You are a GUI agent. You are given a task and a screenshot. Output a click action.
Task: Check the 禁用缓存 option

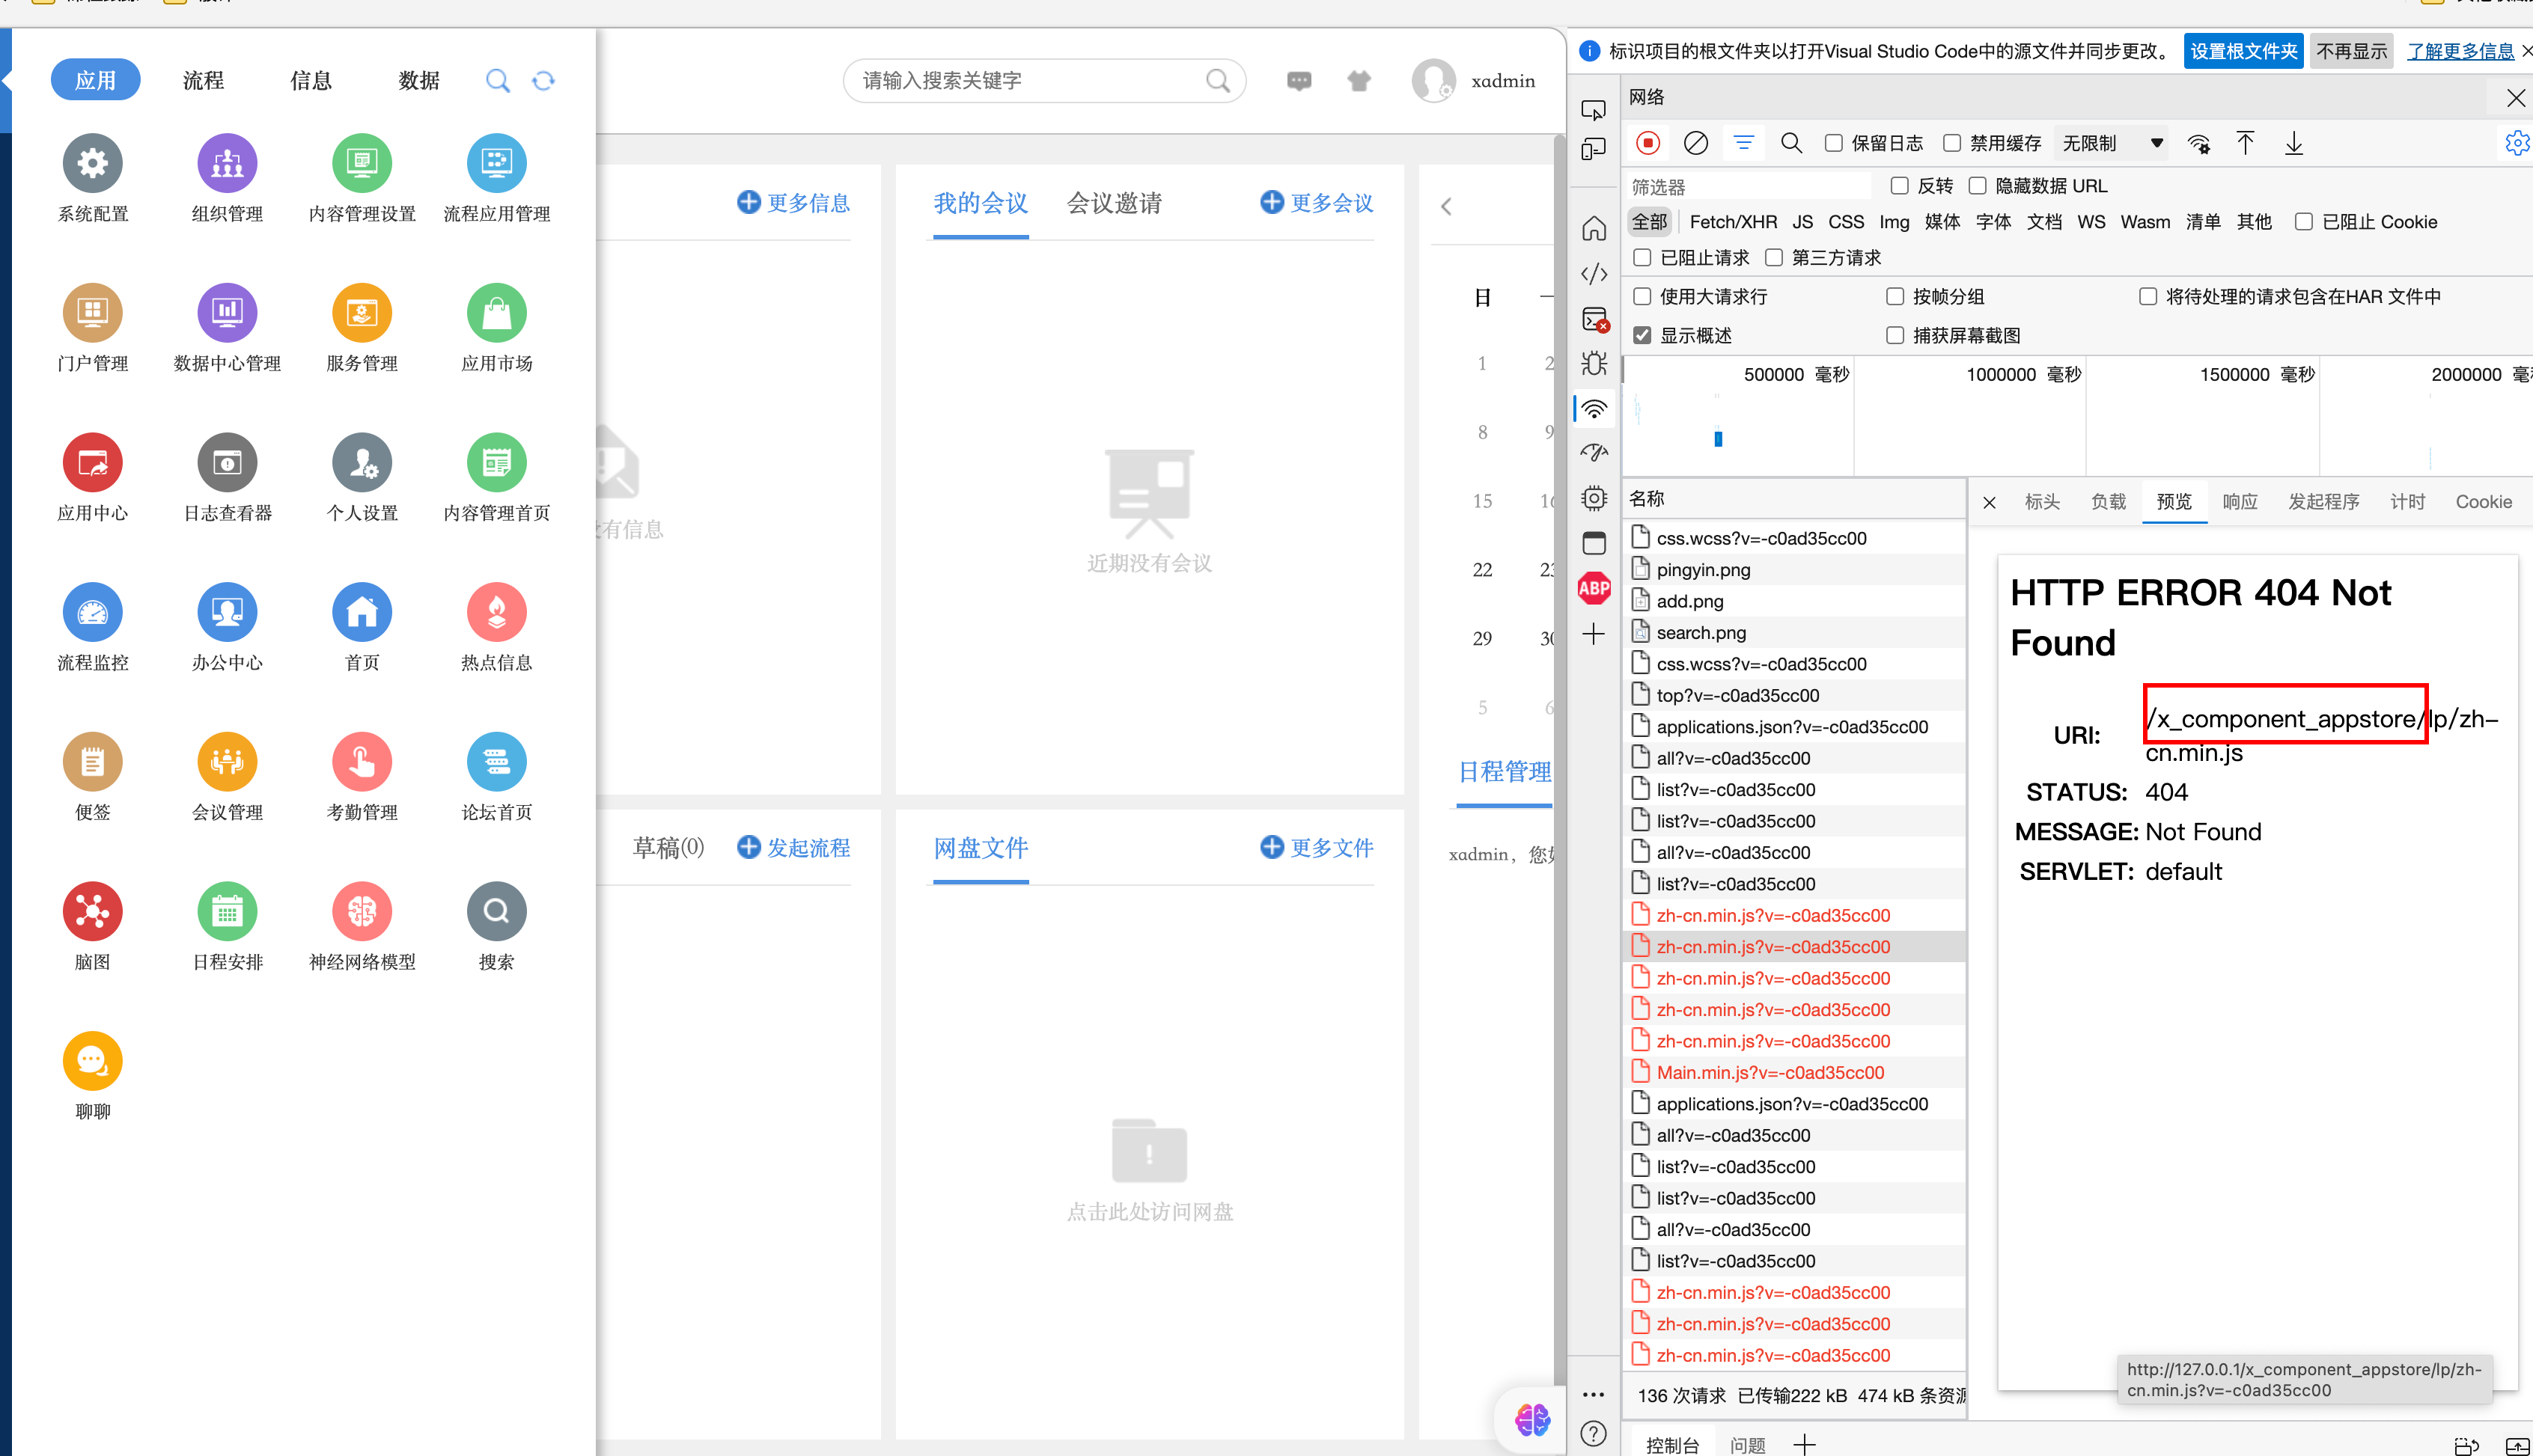pos(1951,143)
